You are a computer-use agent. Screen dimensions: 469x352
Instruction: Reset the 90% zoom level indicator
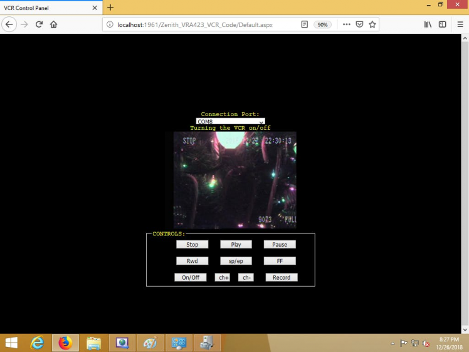click(x=323, y=24)
